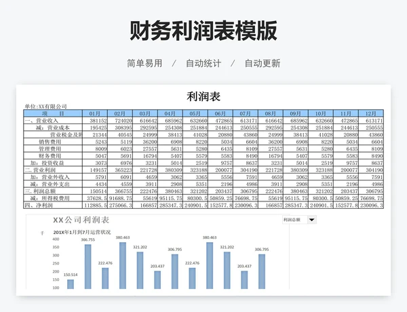Click the 利润表 sheet title
The image size is (407, 312).
(x=203, y=96)
